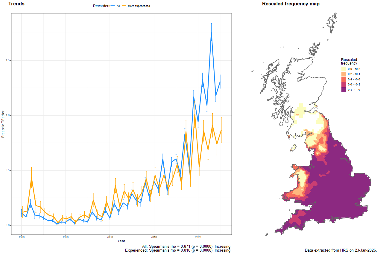Click the 'Rescaled frequency' map legend heading
Screen dimensions: 389x254
point(349,61)
